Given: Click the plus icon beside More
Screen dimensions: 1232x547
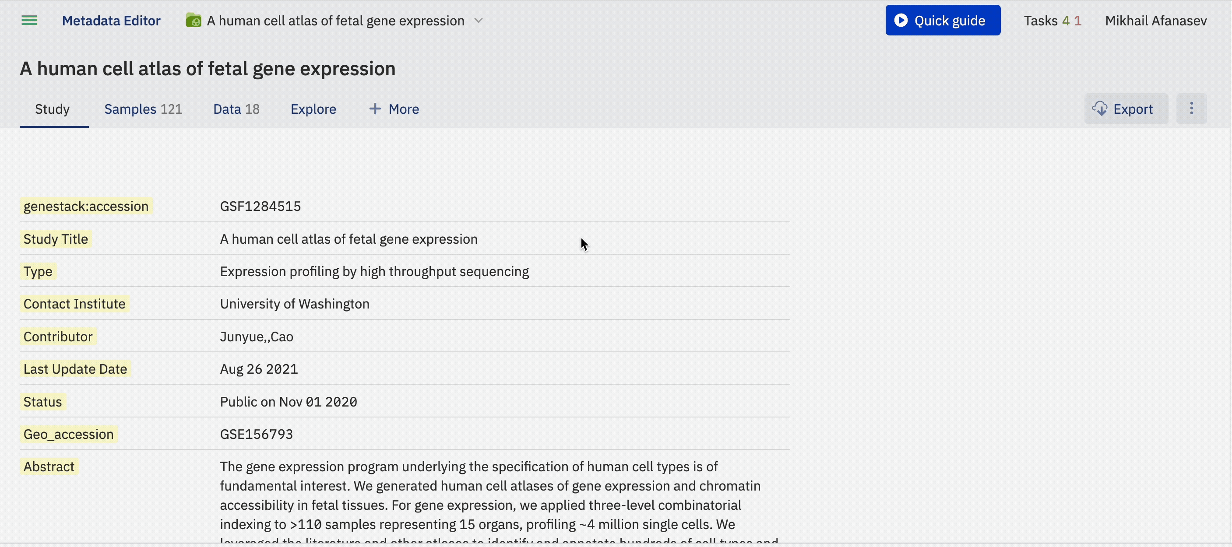Looking at the screenshot, I should [x=376, y=109].
